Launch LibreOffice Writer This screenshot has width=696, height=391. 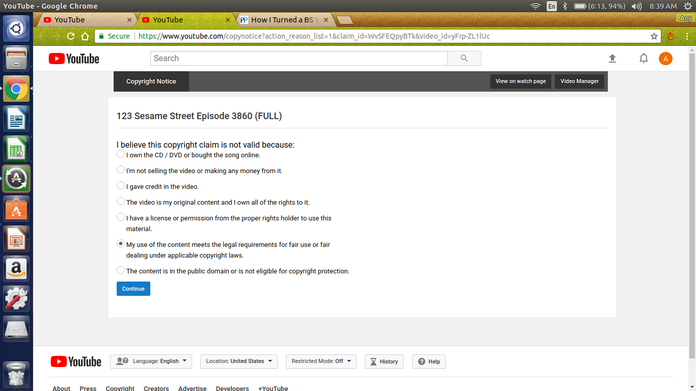click(16, 119)
